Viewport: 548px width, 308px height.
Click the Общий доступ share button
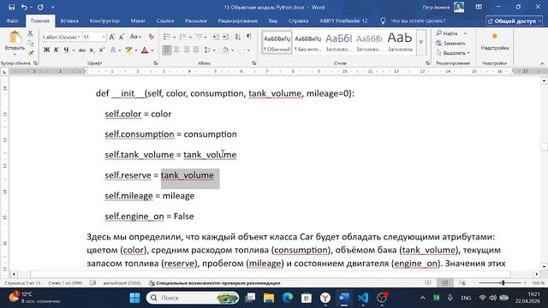514,21
